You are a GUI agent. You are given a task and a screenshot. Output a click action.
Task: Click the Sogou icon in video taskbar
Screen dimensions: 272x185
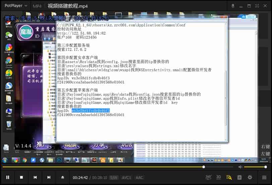pos(42,160)
